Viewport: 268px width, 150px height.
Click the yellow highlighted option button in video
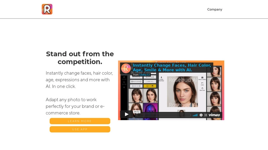tap(150, 86)
